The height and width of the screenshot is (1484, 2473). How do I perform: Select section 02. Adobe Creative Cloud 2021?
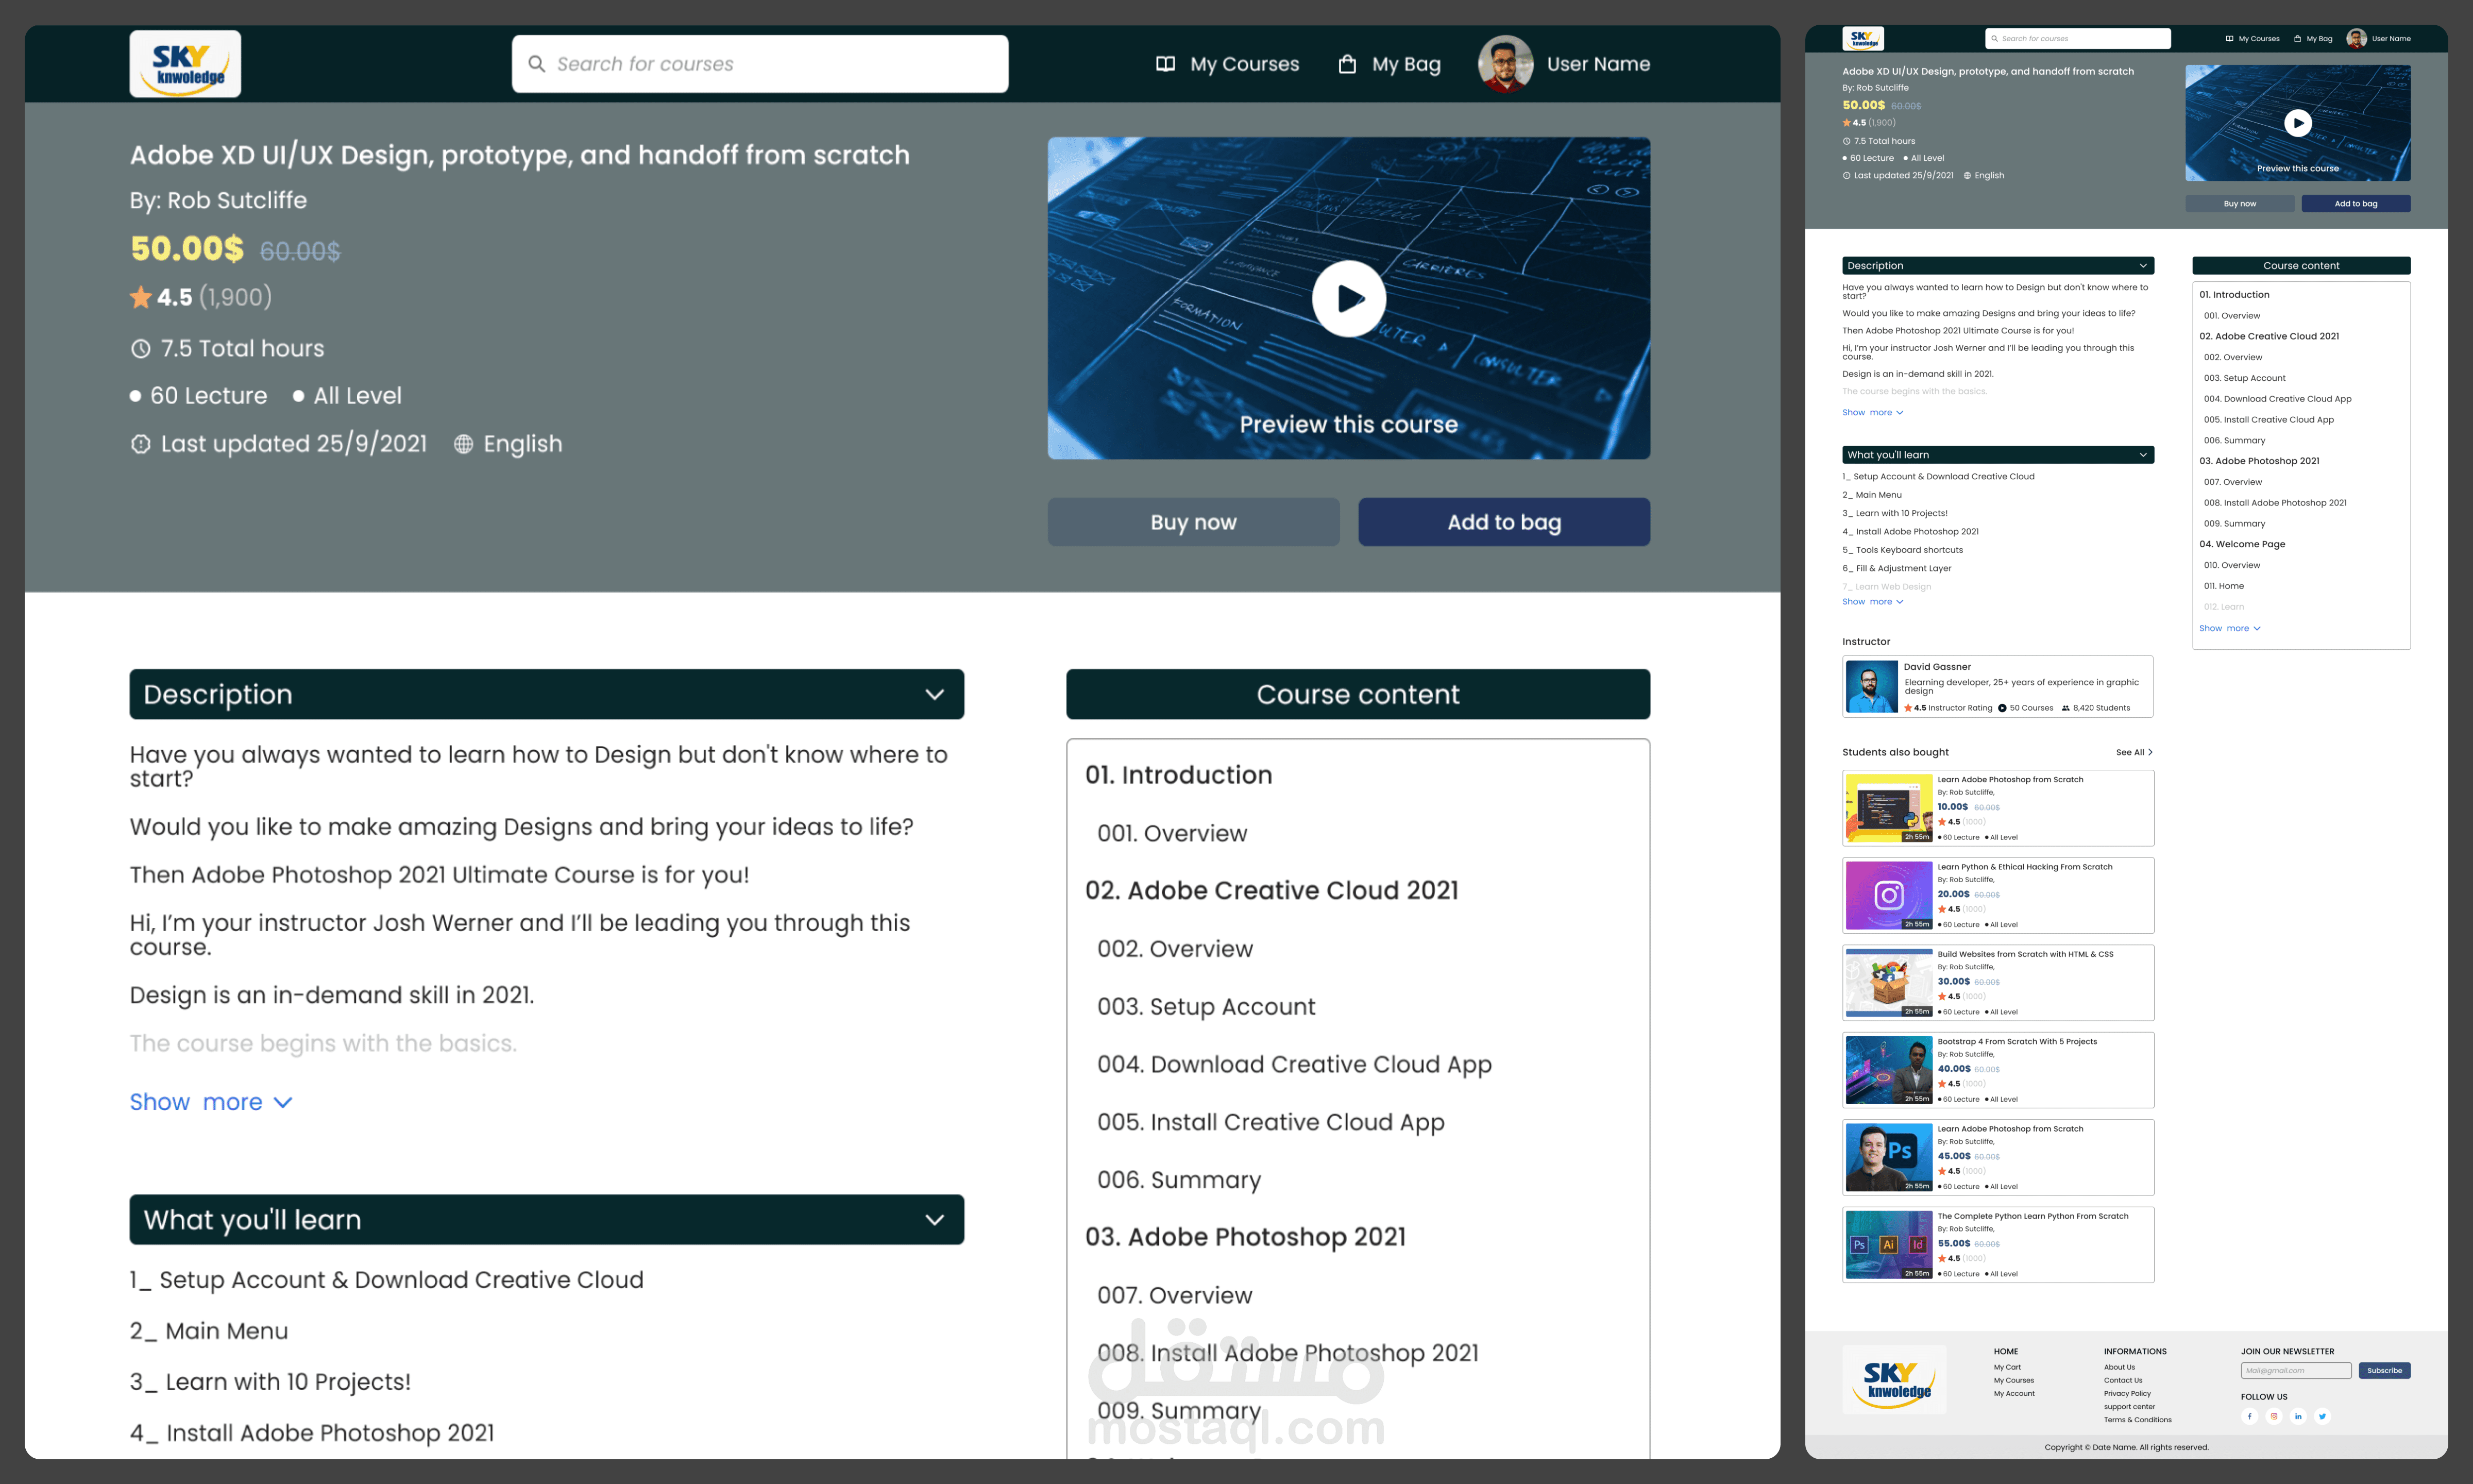(x=1272, y=890)
